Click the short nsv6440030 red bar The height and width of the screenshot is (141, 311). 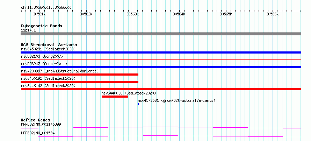(115, 97)
